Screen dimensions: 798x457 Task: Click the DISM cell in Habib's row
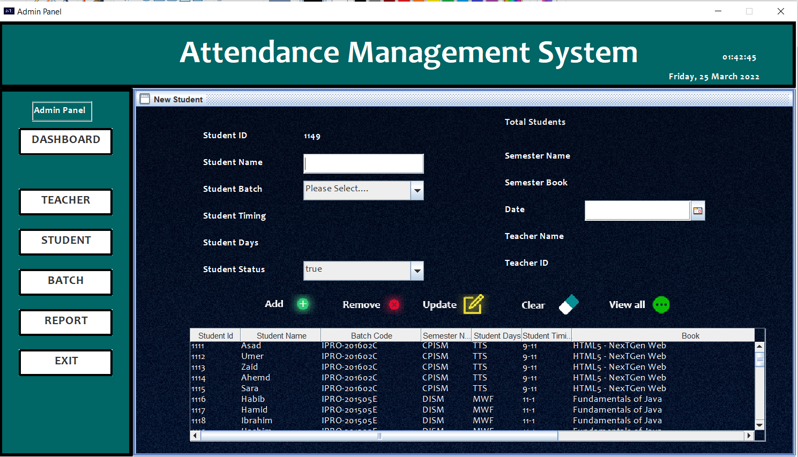pyautogui.click(x=447, y=399)
